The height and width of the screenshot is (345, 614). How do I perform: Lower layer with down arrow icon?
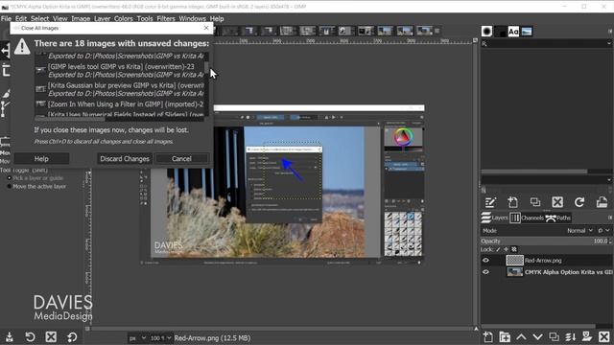[537, 336]
